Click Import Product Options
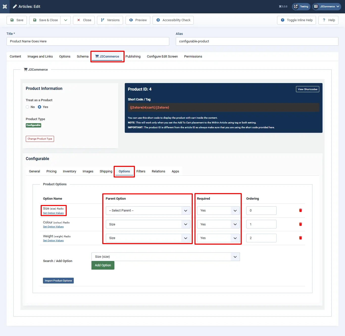Image resolution: width=345 pixels, height=336 pixels. [58, 281]
